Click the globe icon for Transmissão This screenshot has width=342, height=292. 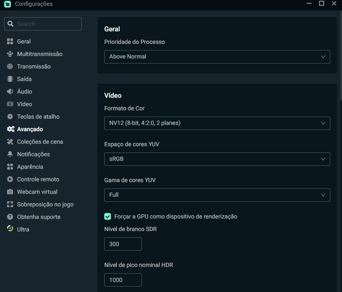(10, 66)
